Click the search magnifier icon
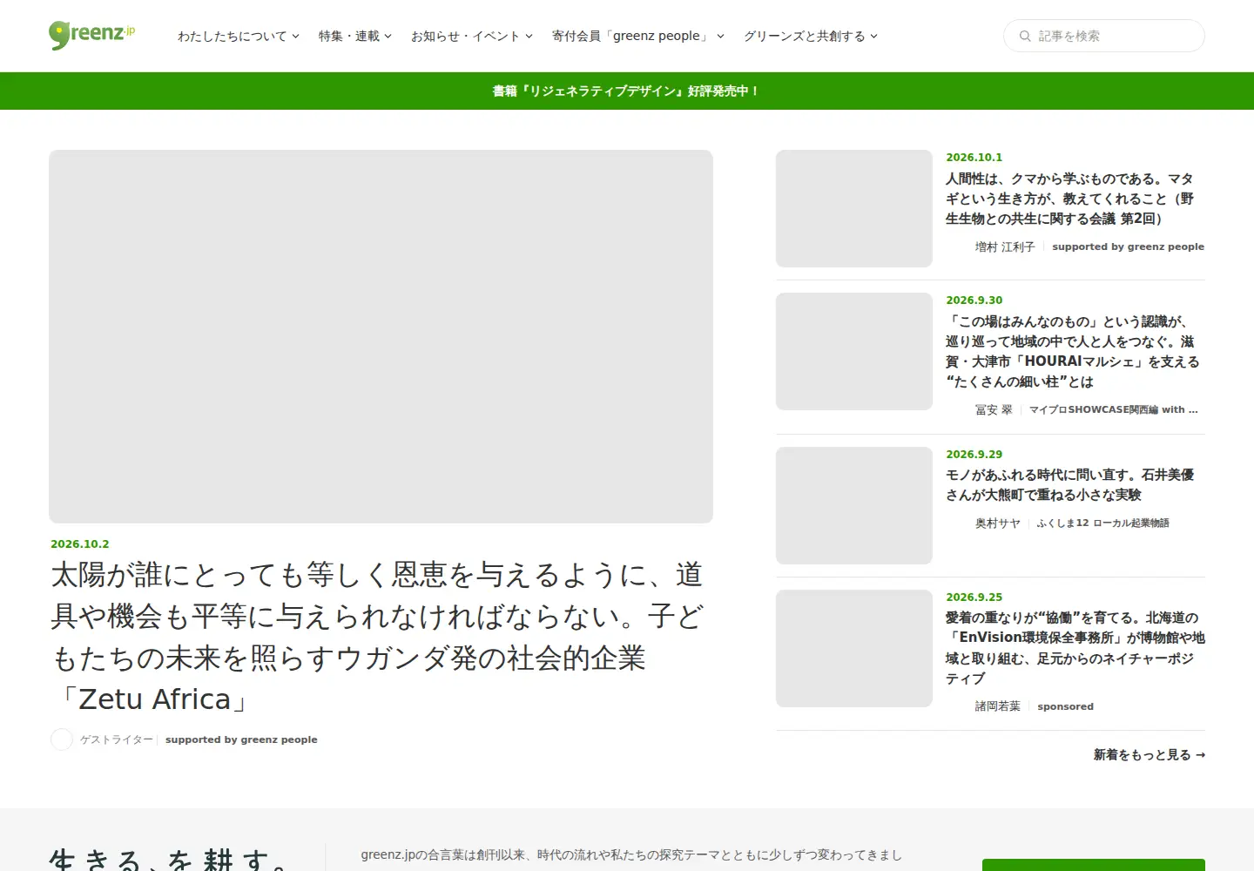This screenshot has width=1254, height=871. pyautogui.click(x=1025, y=36)
